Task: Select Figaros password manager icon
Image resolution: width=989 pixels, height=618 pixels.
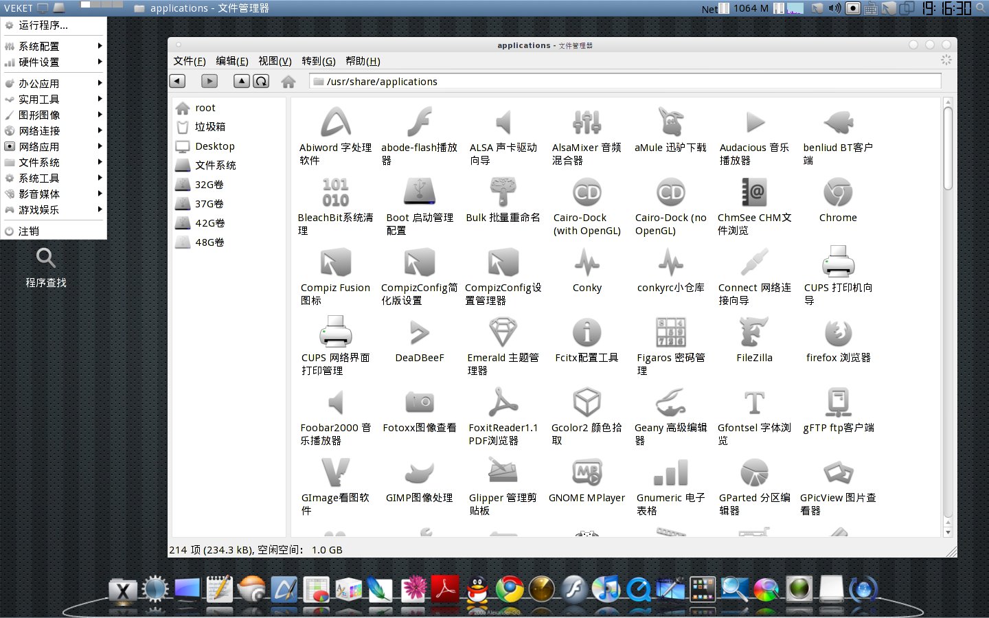Action: tap(670, 333)
